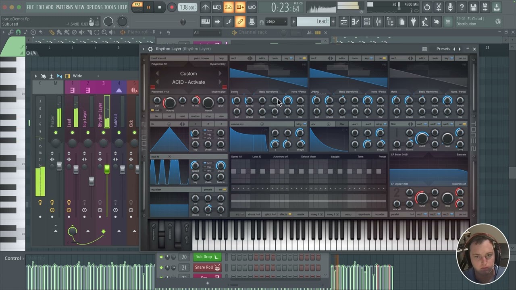Open the Channel rack view icon
516x290 pixels.
pyautogui.click(x=367, y=22)
